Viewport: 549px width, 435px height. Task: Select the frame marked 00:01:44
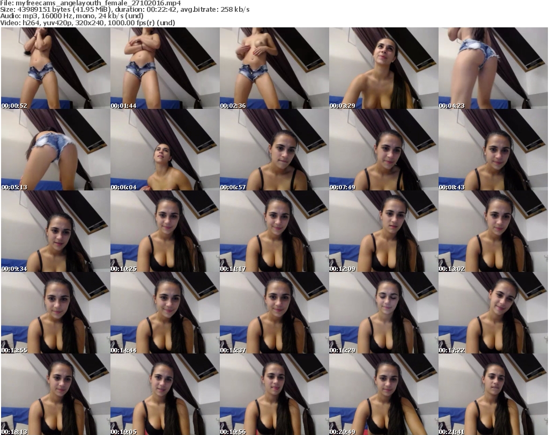tap(165, 68)
